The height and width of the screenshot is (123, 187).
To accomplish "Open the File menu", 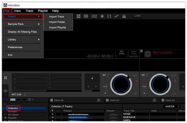I will [x=7, y=11].
